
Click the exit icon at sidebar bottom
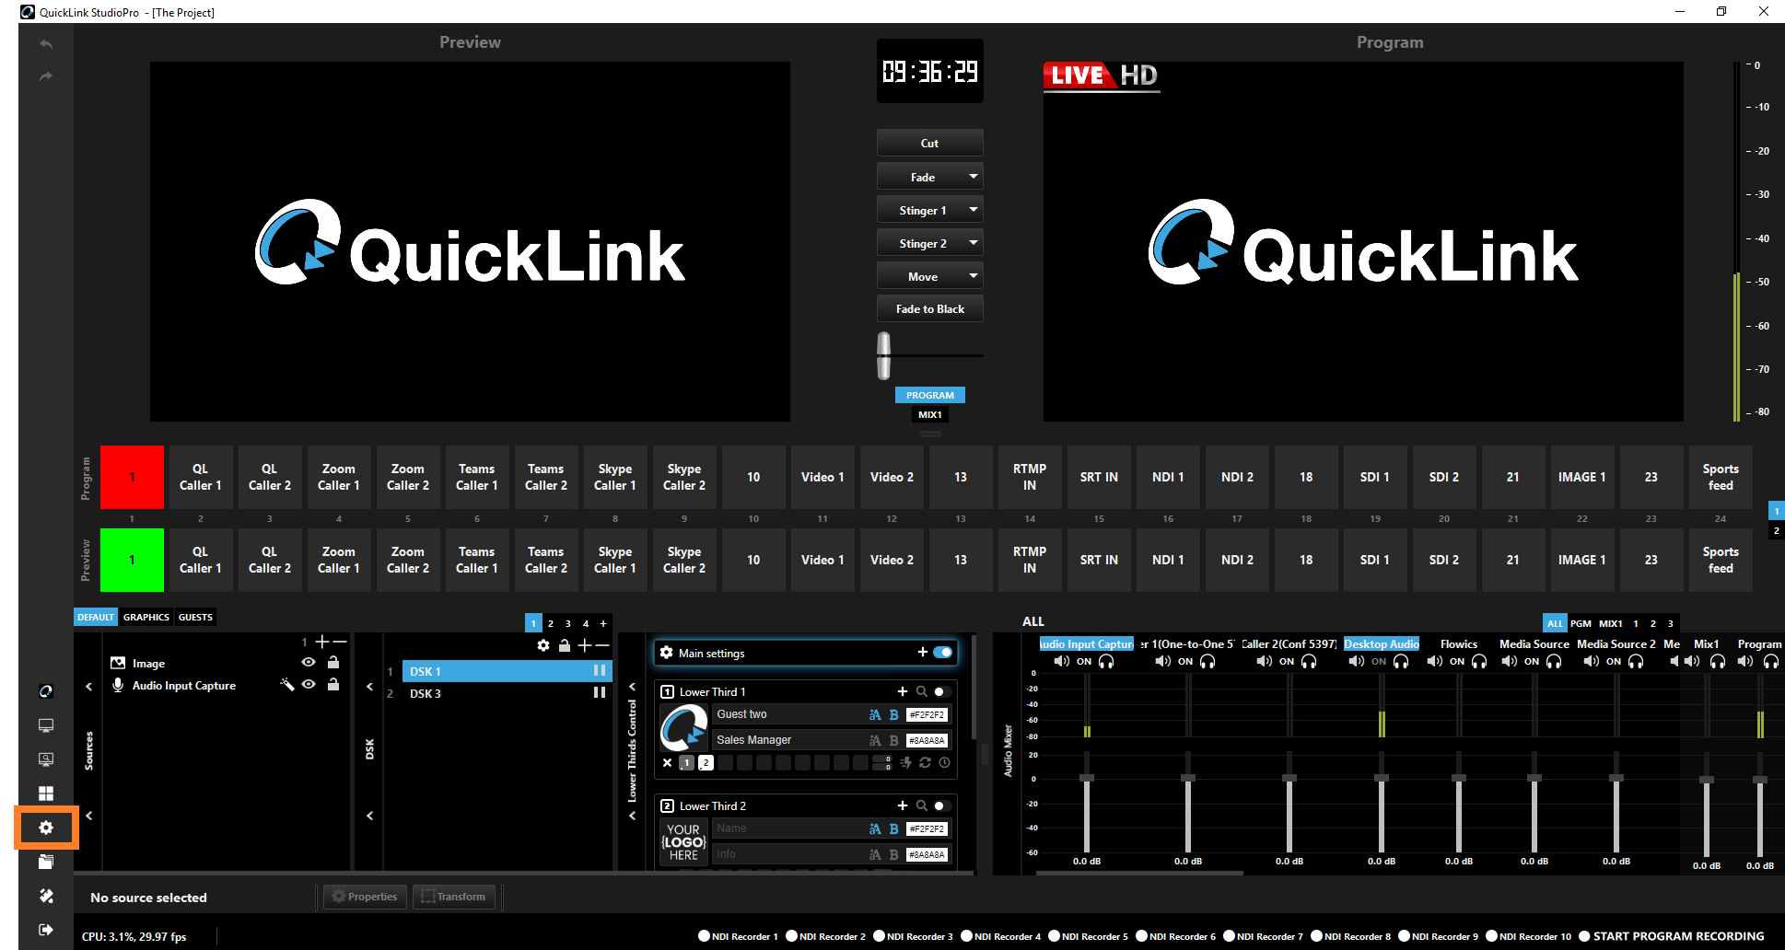point(46,930)
